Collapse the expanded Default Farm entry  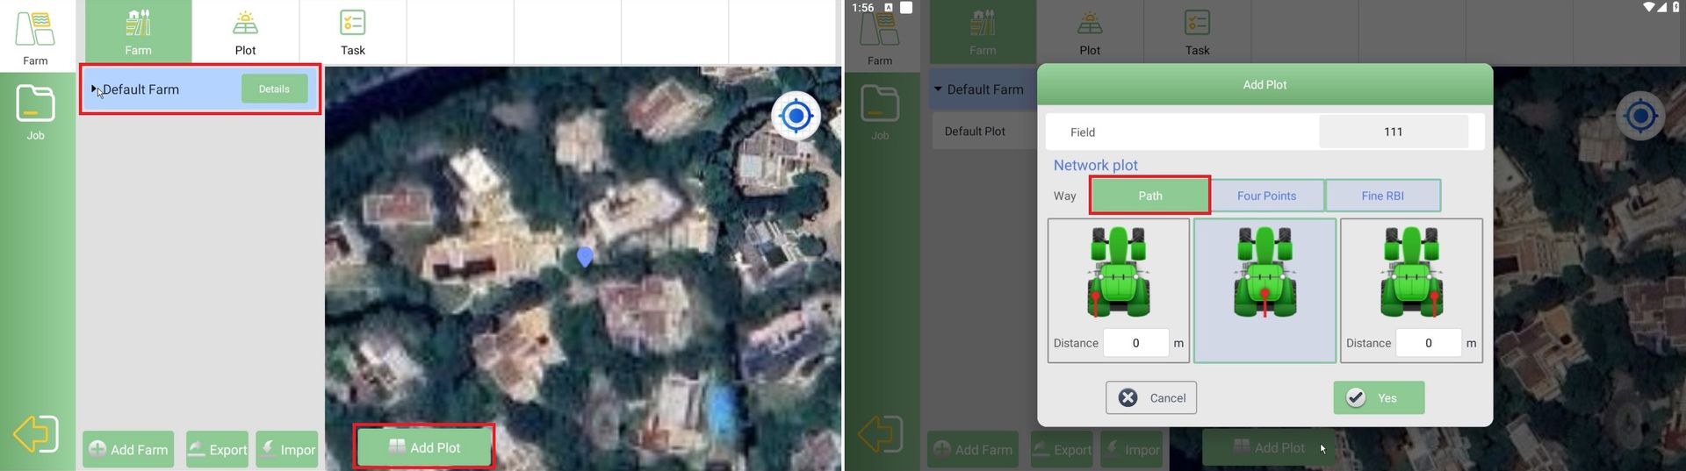pyautogui.click(x=939, y=89)
